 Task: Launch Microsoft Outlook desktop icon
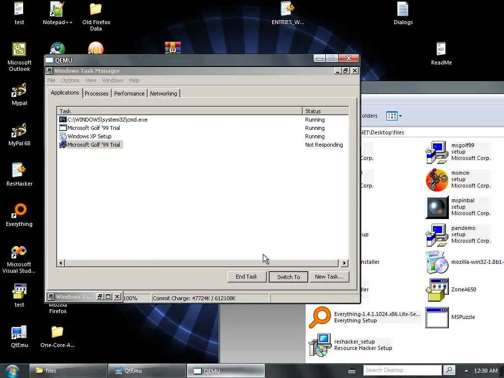[x=19, y=57]
